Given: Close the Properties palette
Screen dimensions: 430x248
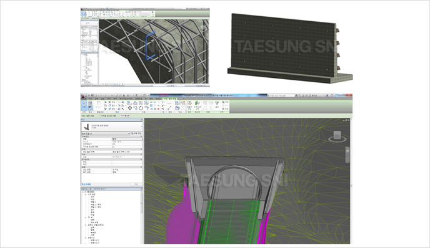Looking at the screenshot, I should 141,120.
